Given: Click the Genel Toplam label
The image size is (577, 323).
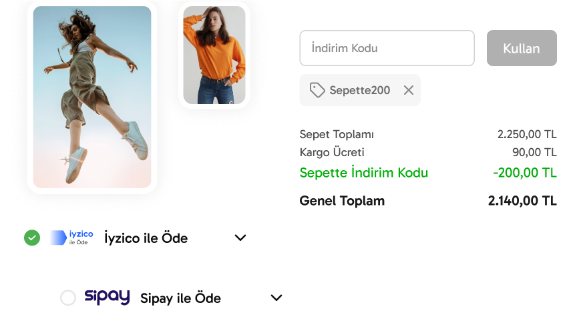Looking at the screenshot, I should tap(342, 201).
